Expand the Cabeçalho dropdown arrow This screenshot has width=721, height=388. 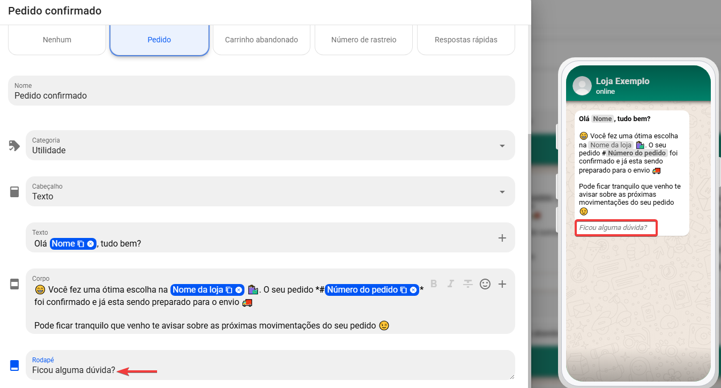tap(502, 192)
